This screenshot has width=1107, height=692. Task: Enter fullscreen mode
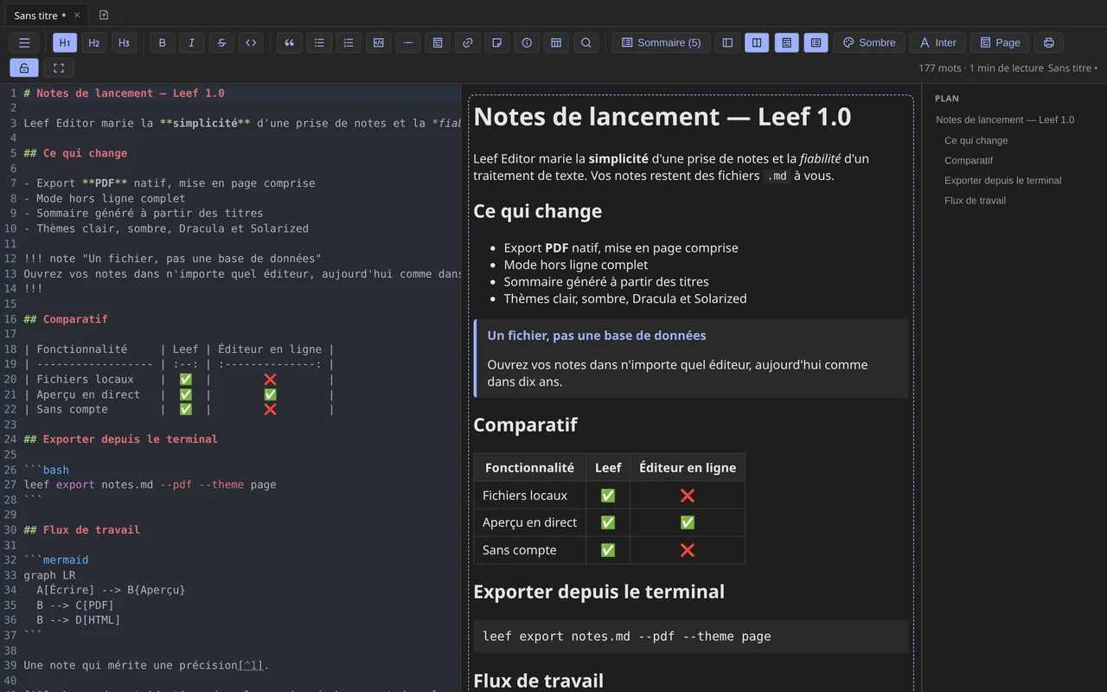(x=59, y=67)
